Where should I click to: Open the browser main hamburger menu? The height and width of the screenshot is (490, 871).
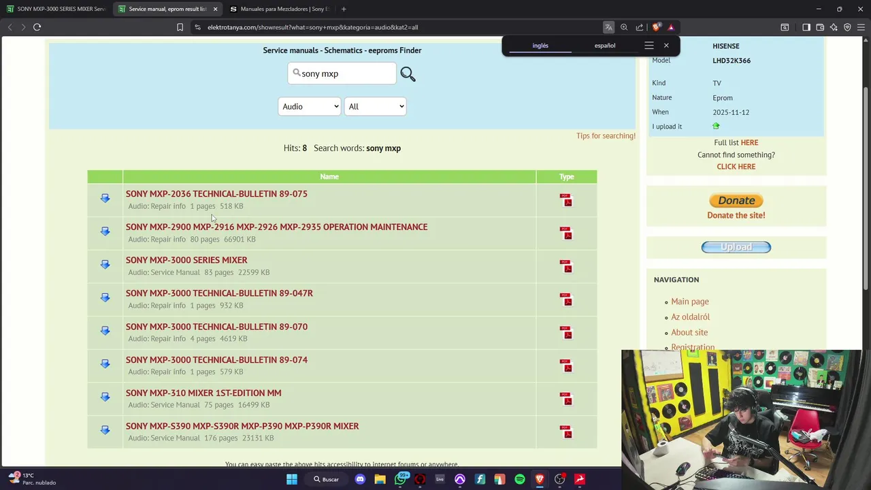[x=861, y=27]
